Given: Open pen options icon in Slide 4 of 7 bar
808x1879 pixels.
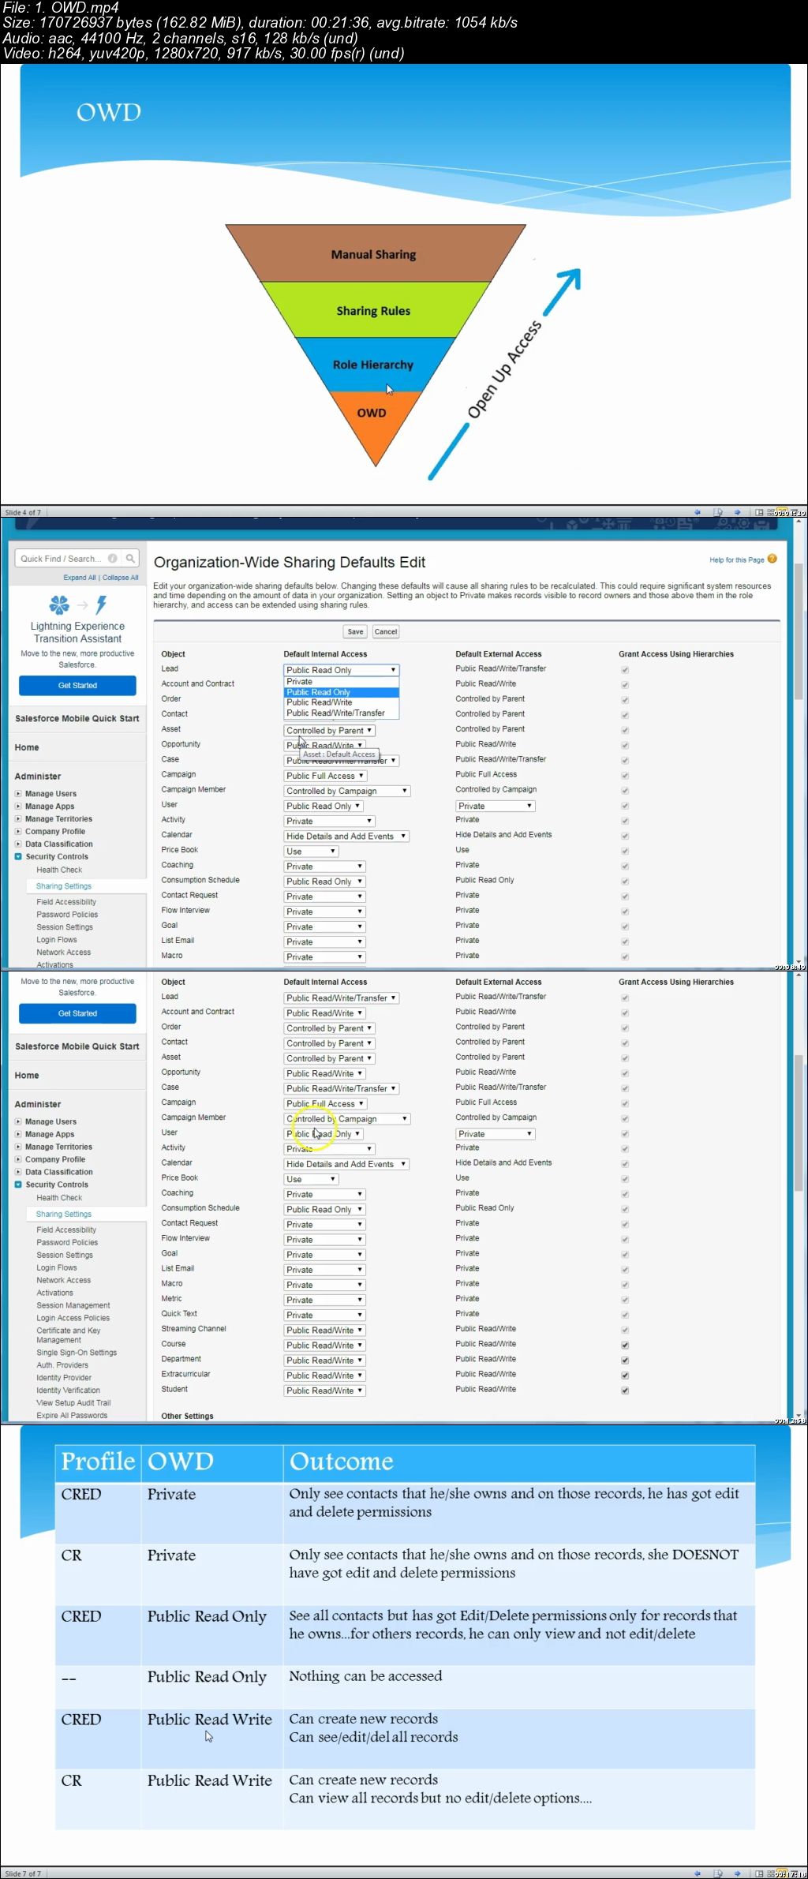Looking at the screenshot, I should (718, 512).
